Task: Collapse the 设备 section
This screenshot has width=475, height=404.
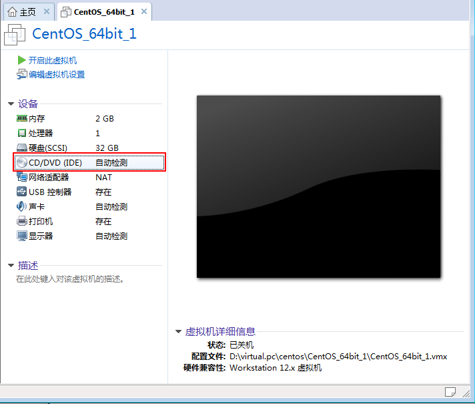Action: [x=11, y=104]
